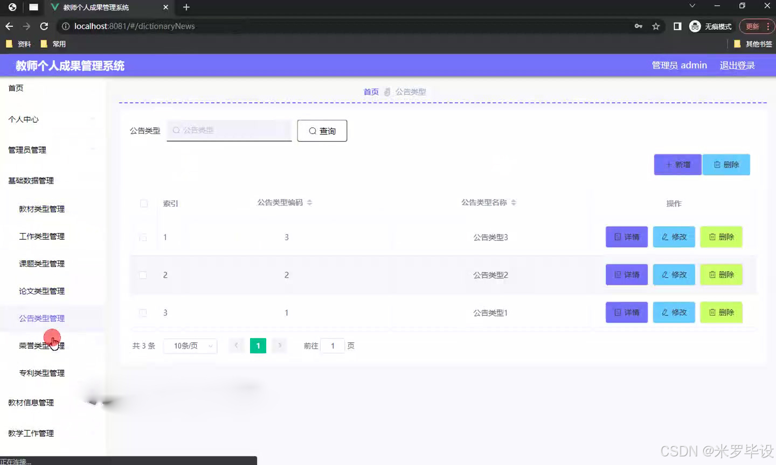Image resolution: width=776 pixels, height=465 pixels.
Task: Open 论文类型管理 submenu item
Action: pyautogui.click(x=42, y=291)
